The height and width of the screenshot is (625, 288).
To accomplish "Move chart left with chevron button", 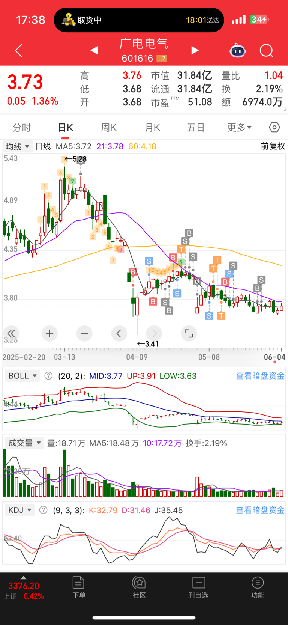I will 119,333.
